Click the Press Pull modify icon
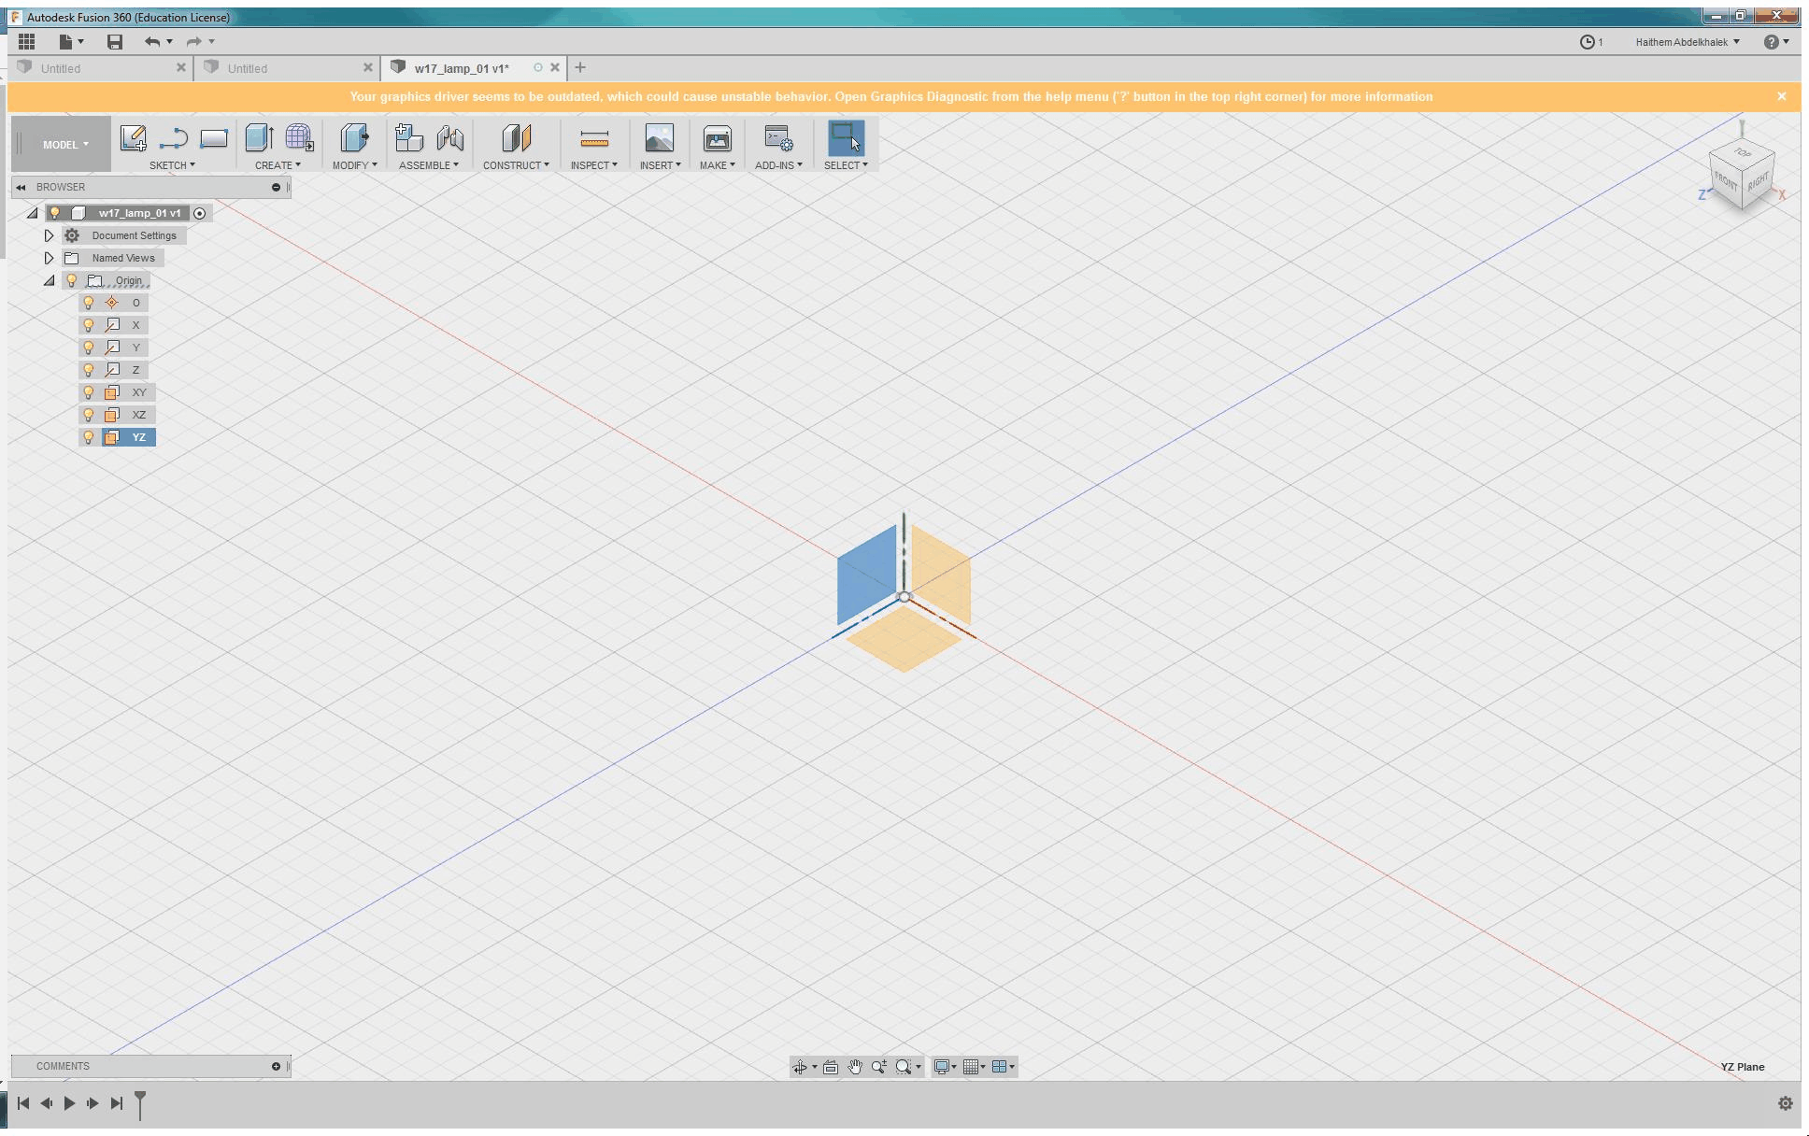The image size is (1809, 1136). tap(354, 138)
